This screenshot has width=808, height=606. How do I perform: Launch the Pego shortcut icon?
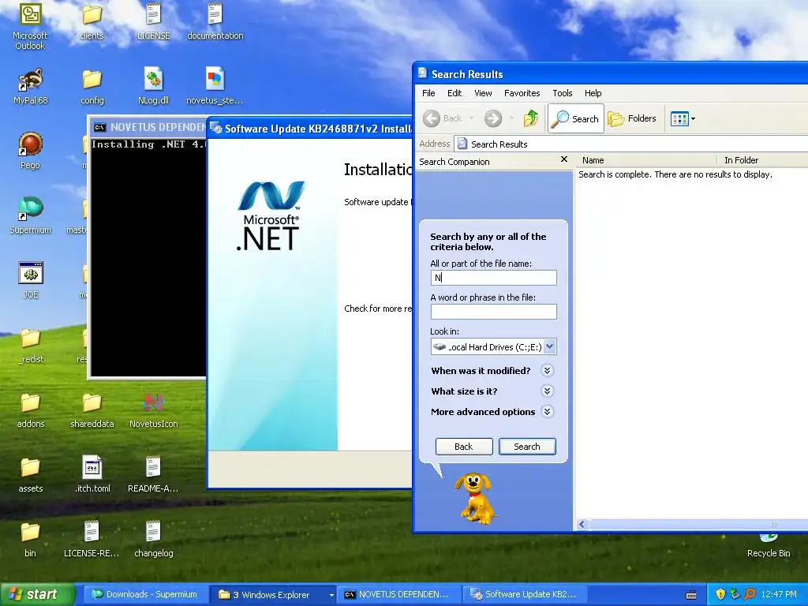pyautogui.click(x=31, y=151)
